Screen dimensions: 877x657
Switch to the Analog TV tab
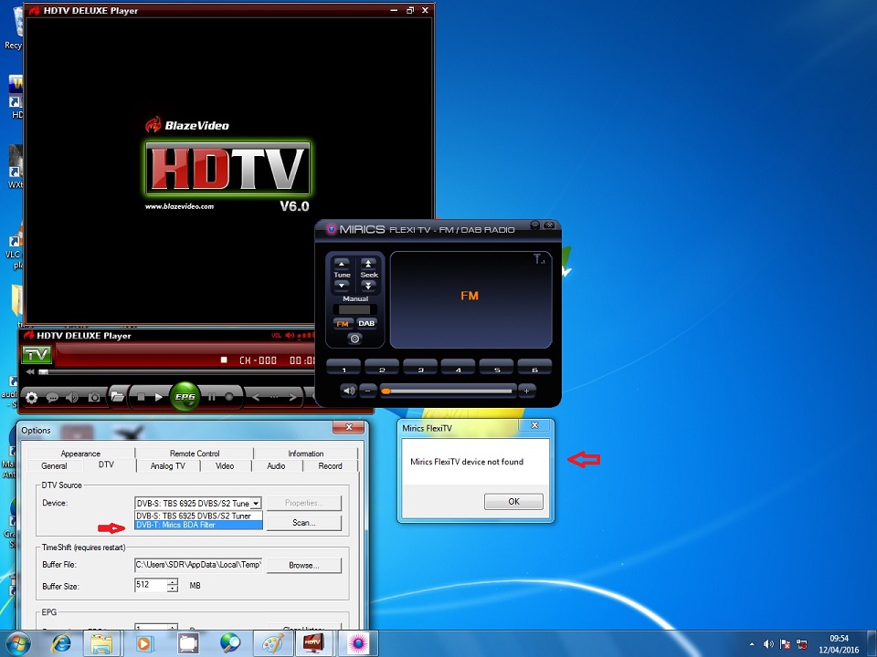click(168, 466)
